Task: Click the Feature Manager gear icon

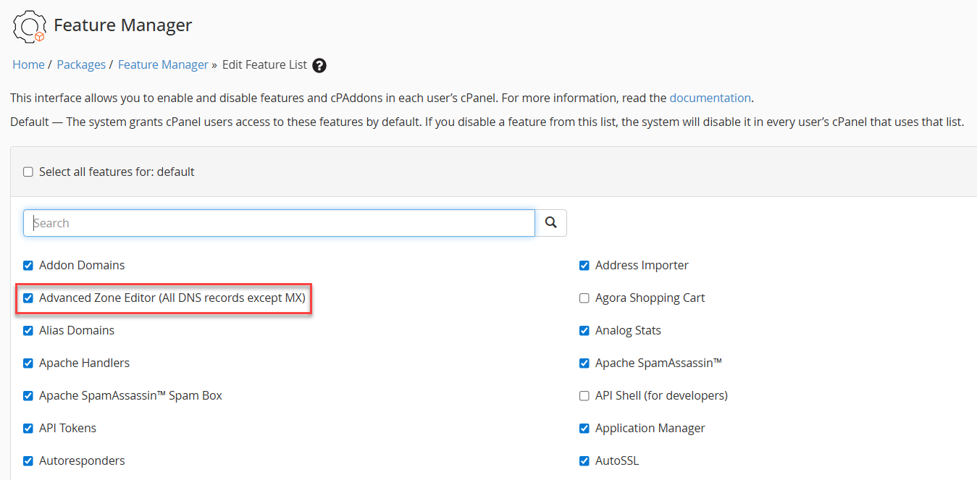Action: pyautogui.click(x=30, y=26)
